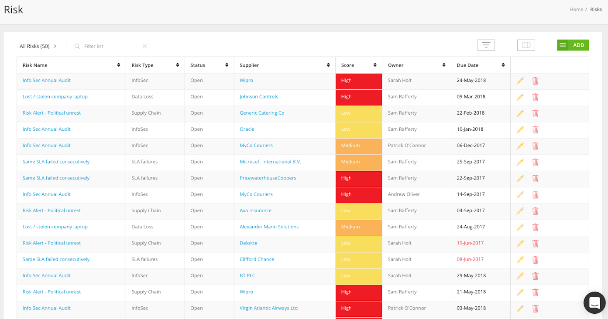The height and width of the screenshot is (319, 608).
Task: Click the filter funnel icon button
Action: click(486, 45)
